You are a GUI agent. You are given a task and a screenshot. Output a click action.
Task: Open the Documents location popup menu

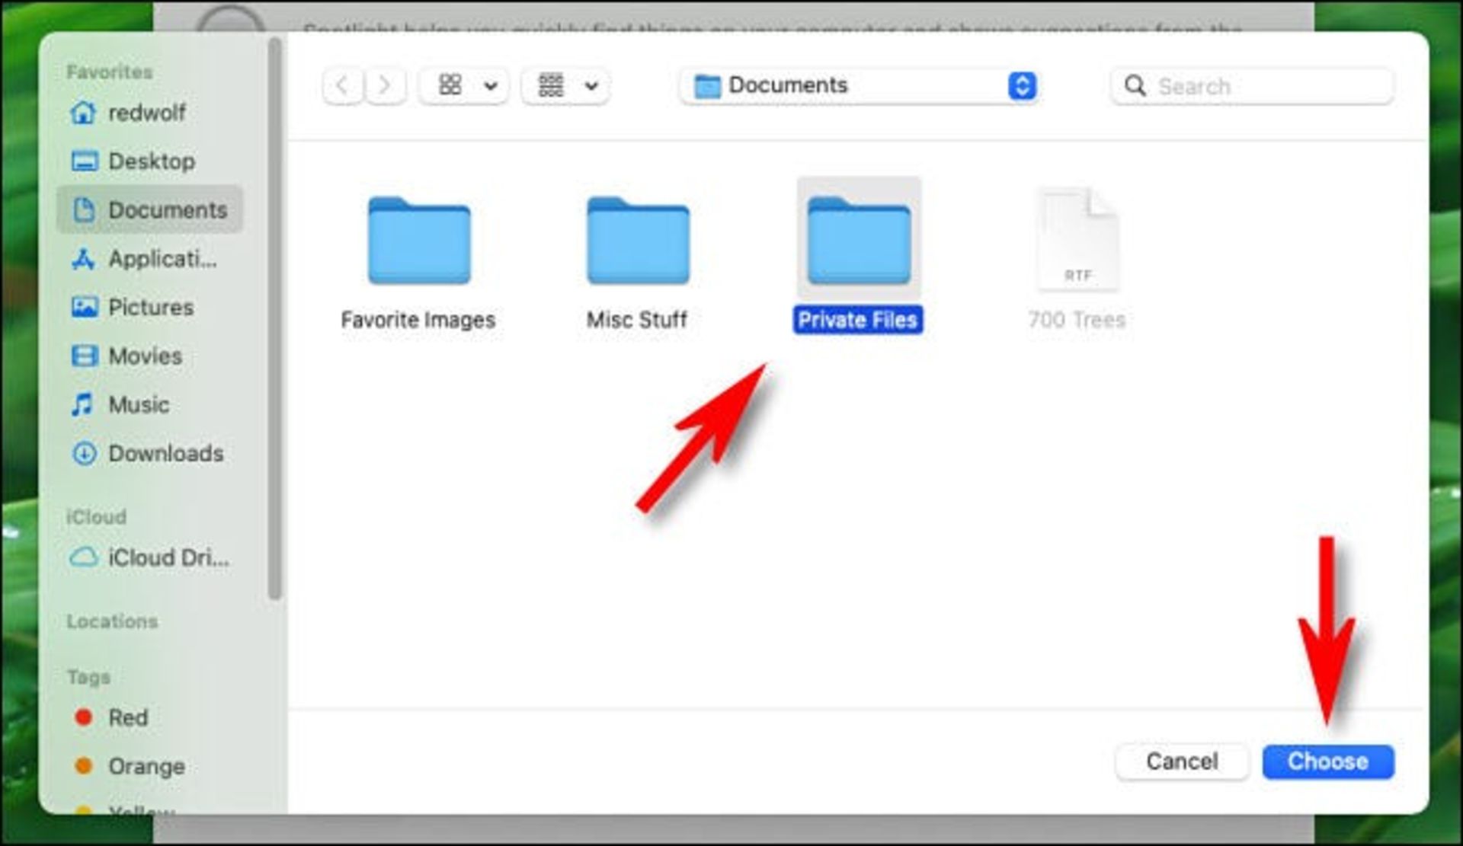coord(858,85)
